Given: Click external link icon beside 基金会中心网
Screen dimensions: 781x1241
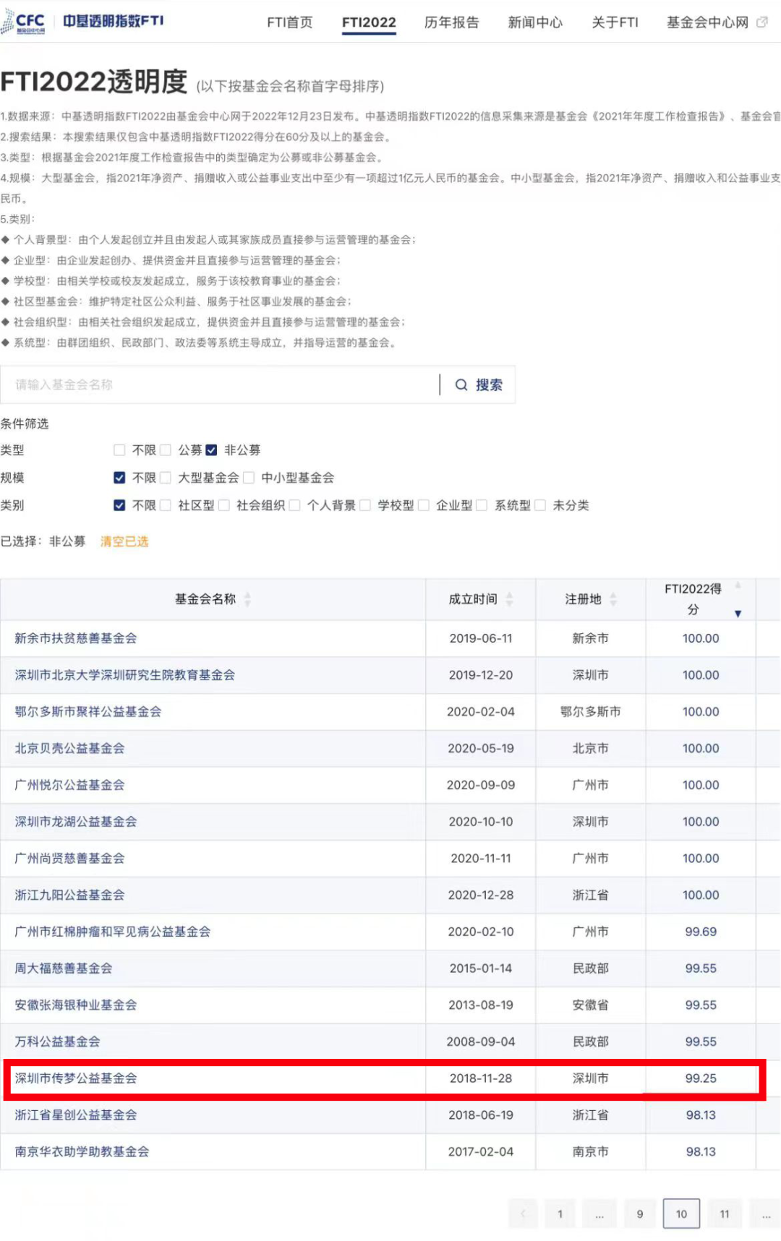Looking at the screenshot, I should pos(761,22).
